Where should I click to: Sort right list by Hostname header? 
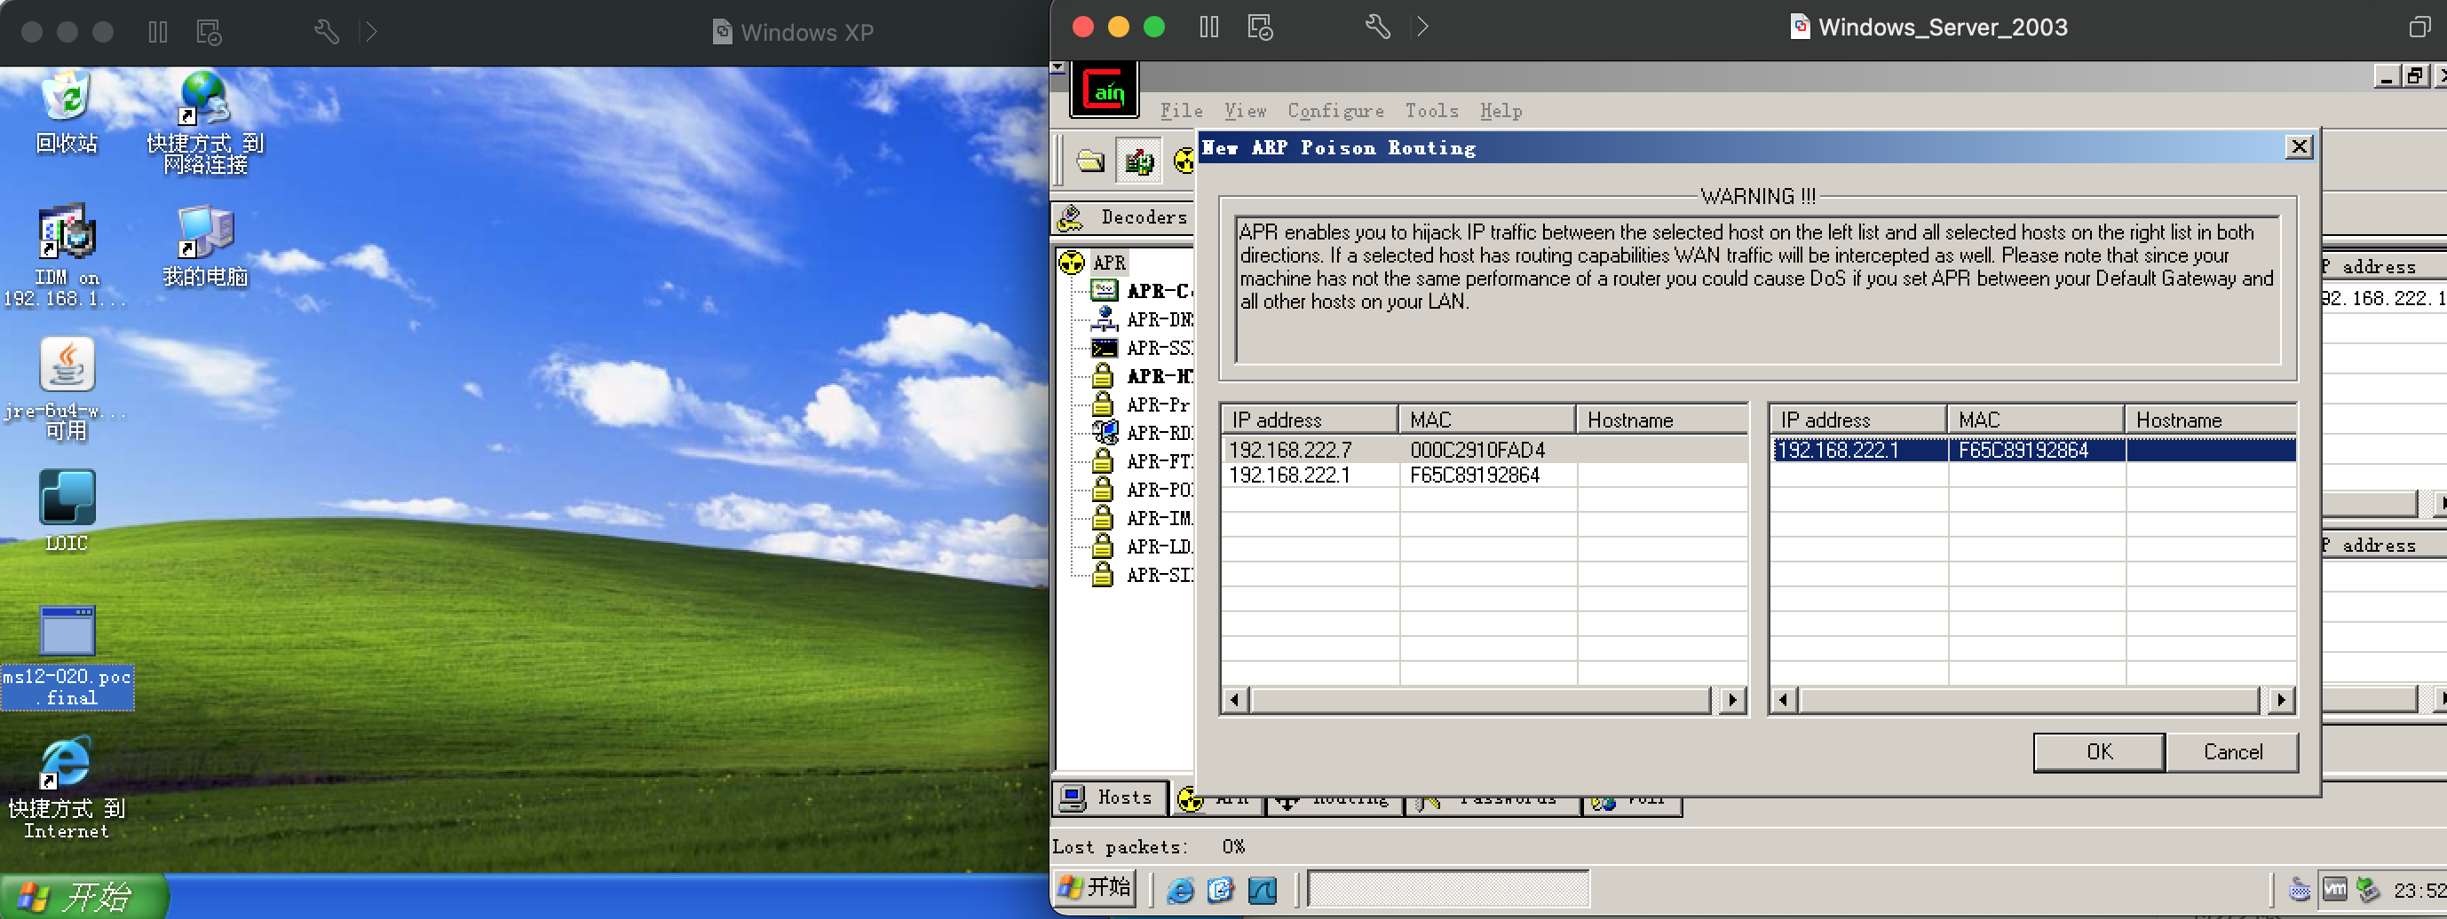[2211, 420]
